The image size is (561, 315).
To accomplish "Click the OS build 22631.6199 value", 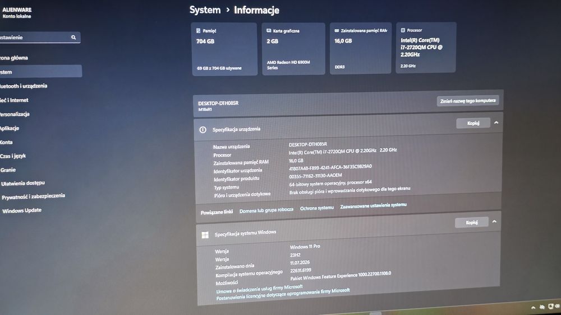I will pyautogui.click(x=301, y=270).
